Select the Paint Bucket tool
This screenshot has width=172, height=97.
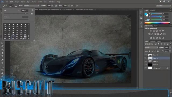tap(2, 50)
